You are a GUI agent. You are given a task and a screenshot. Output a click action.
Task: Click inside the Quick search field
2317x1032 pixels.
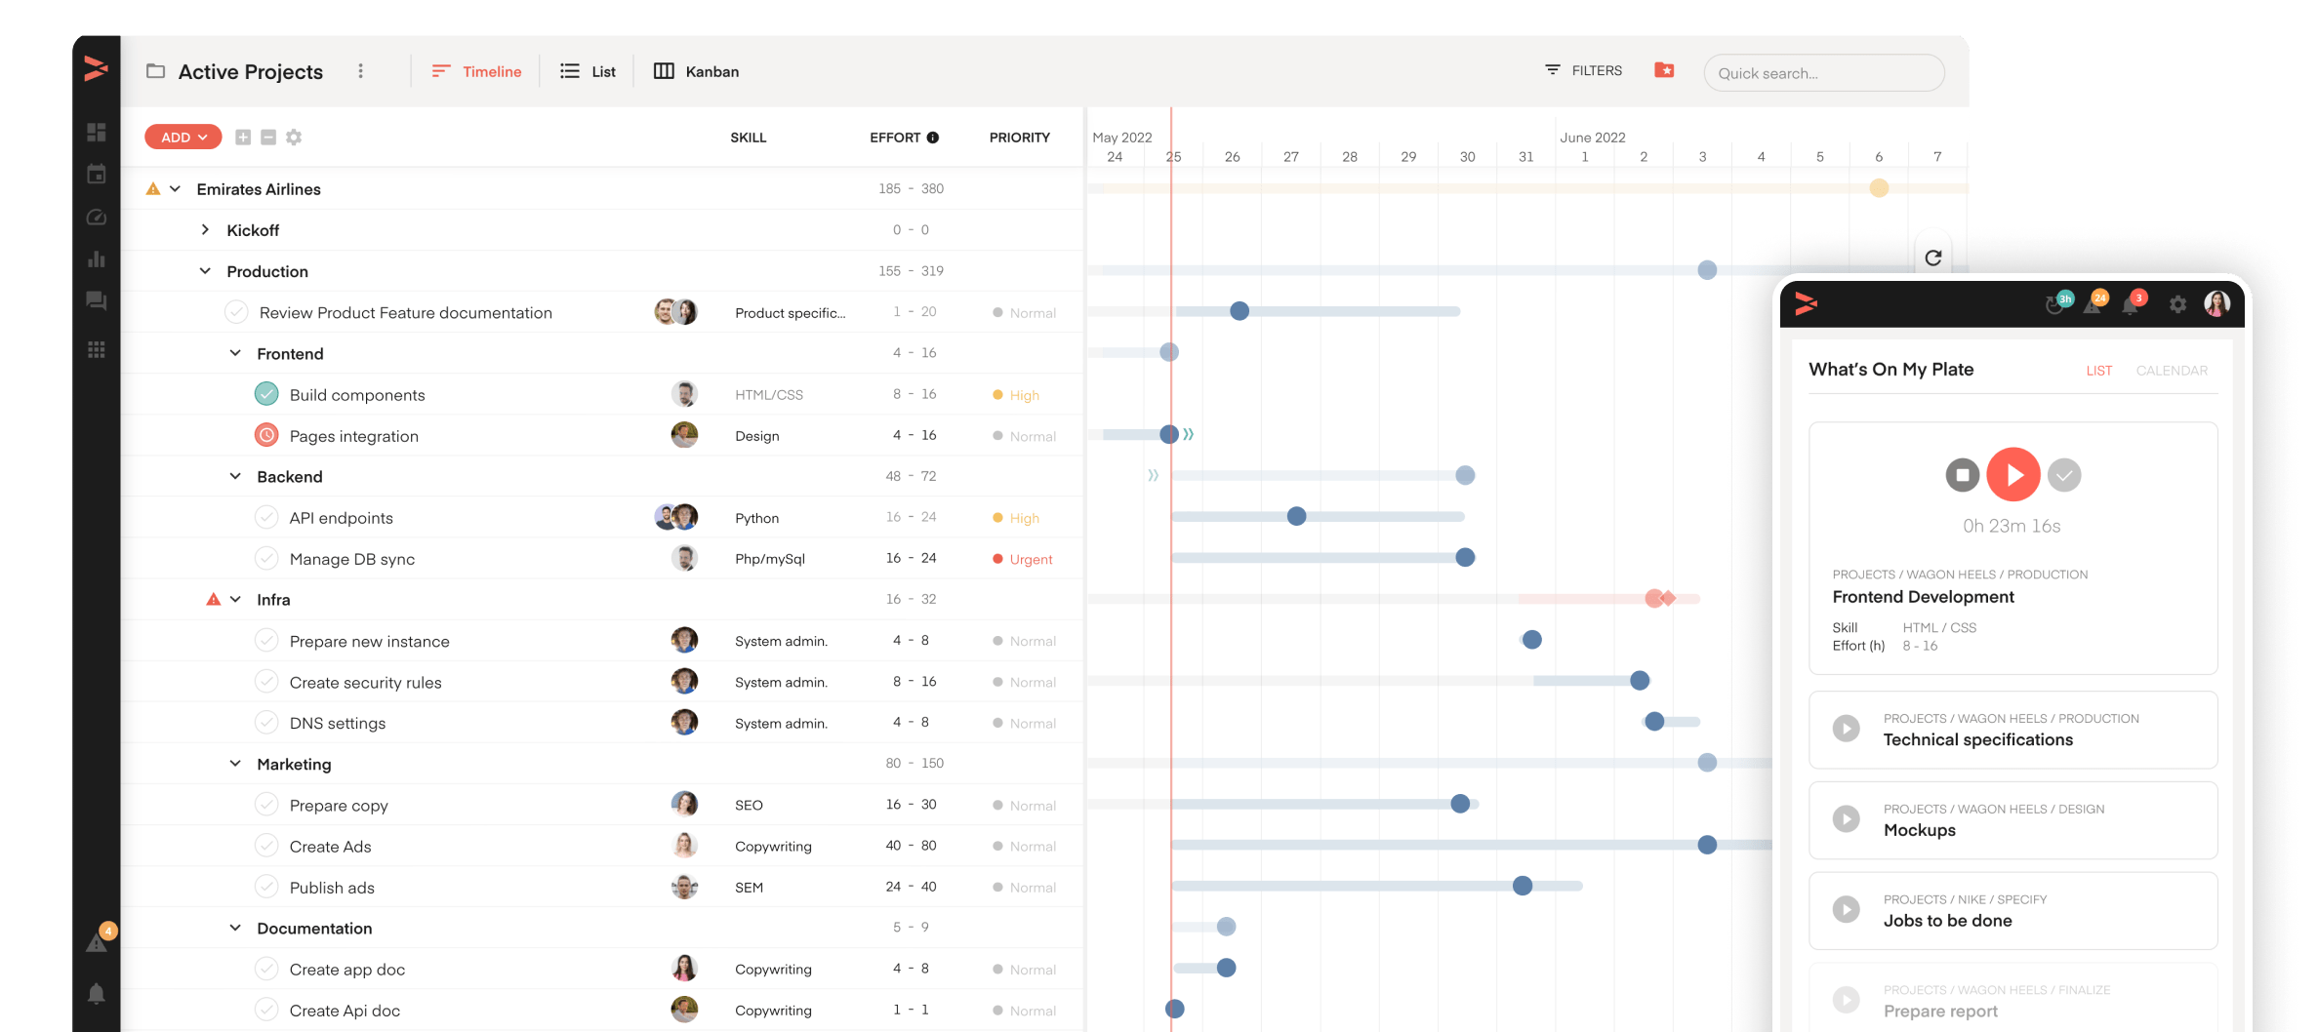(x=1823, y=72)
